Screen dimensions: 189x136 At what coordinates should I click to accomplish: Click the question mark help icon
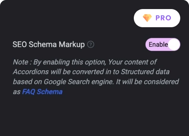click(x=91, y=45)
